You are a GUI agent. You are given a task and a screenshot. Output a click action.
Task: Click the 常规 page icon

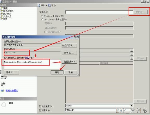tap(1, 8)
